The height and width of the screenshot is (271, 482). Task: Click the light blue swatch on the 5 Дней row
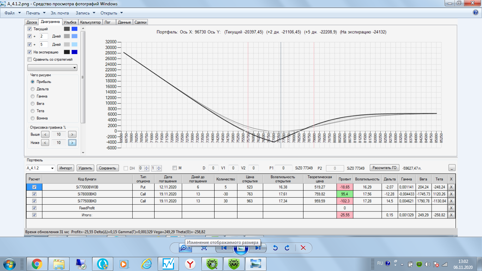[x=74, y=44]
